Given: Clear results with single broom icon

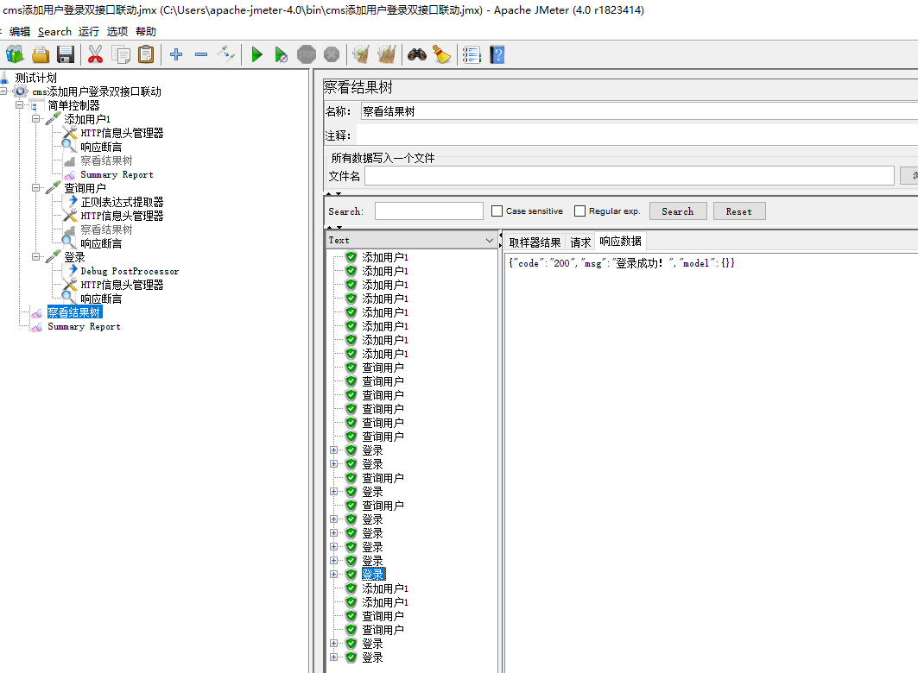Looking at the screenshot, I should tap(361, 54).
